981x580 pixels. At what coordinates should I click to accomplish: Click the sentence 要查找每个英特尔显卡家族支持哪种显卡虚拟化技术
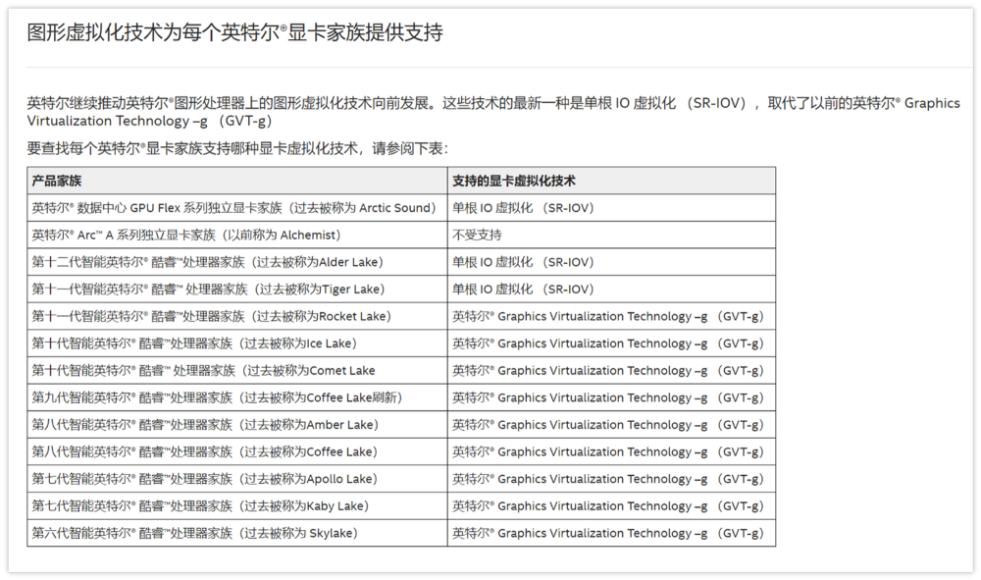pos(237,148)
